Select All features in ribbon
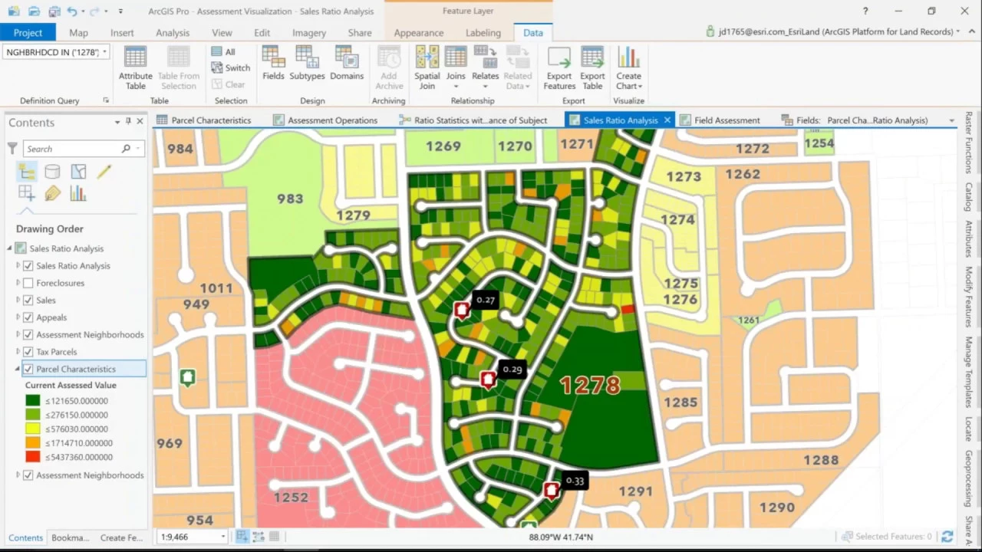982x552 pixels. [x=223, y=51]
